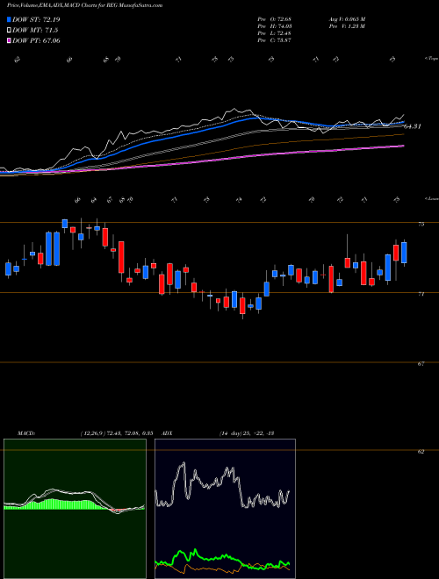Screen dimensions: 439x579
Task: Click the last blue candlestick on the right
Action: (x=404, y=253)
